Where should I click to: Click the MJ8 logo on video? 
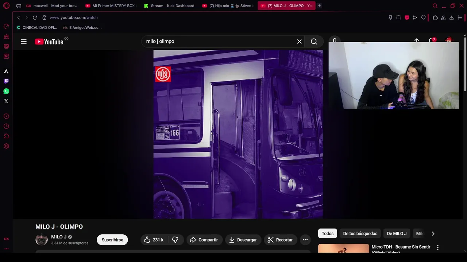click(163, 74)
